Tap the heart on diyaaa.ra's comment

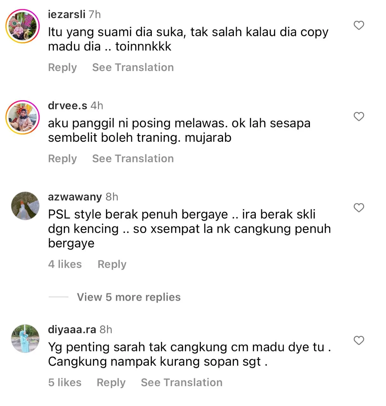pyautogui.click(x=359, y=340)
